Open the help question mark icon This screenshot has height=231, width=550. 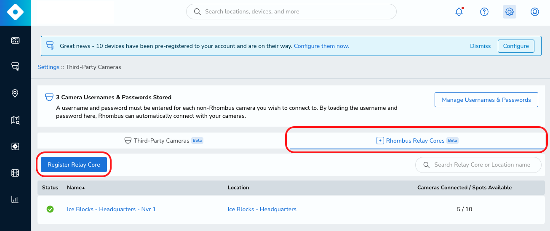pyautogui.click(x=484, y=12)
